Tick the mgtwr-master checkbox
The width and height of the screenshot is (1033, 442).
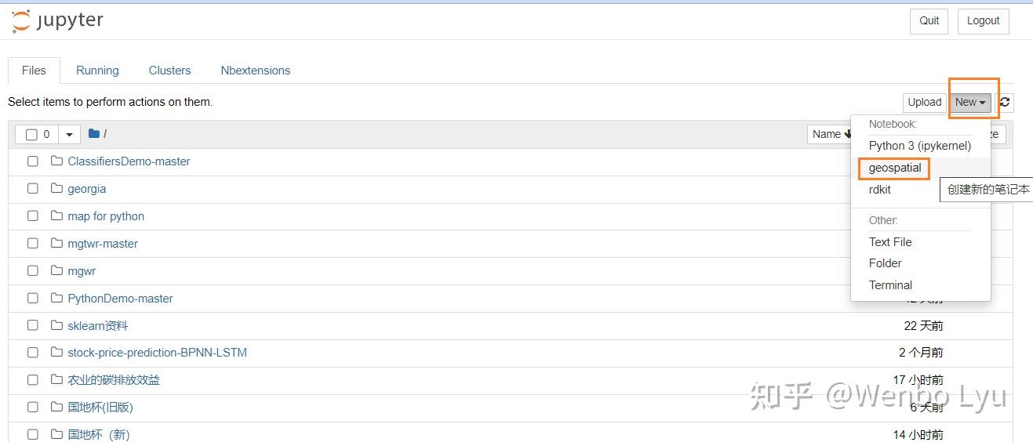coord(33,243)
